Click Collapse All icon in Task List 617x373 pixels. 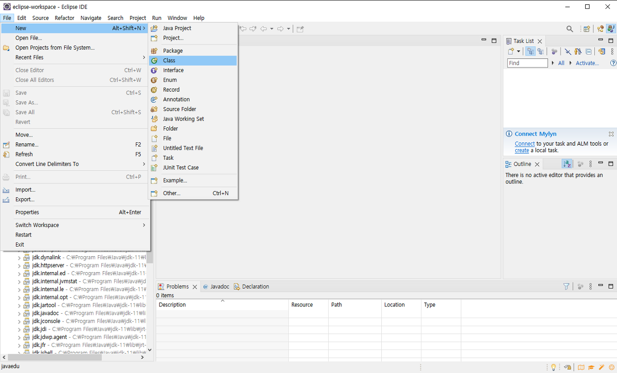589,52
